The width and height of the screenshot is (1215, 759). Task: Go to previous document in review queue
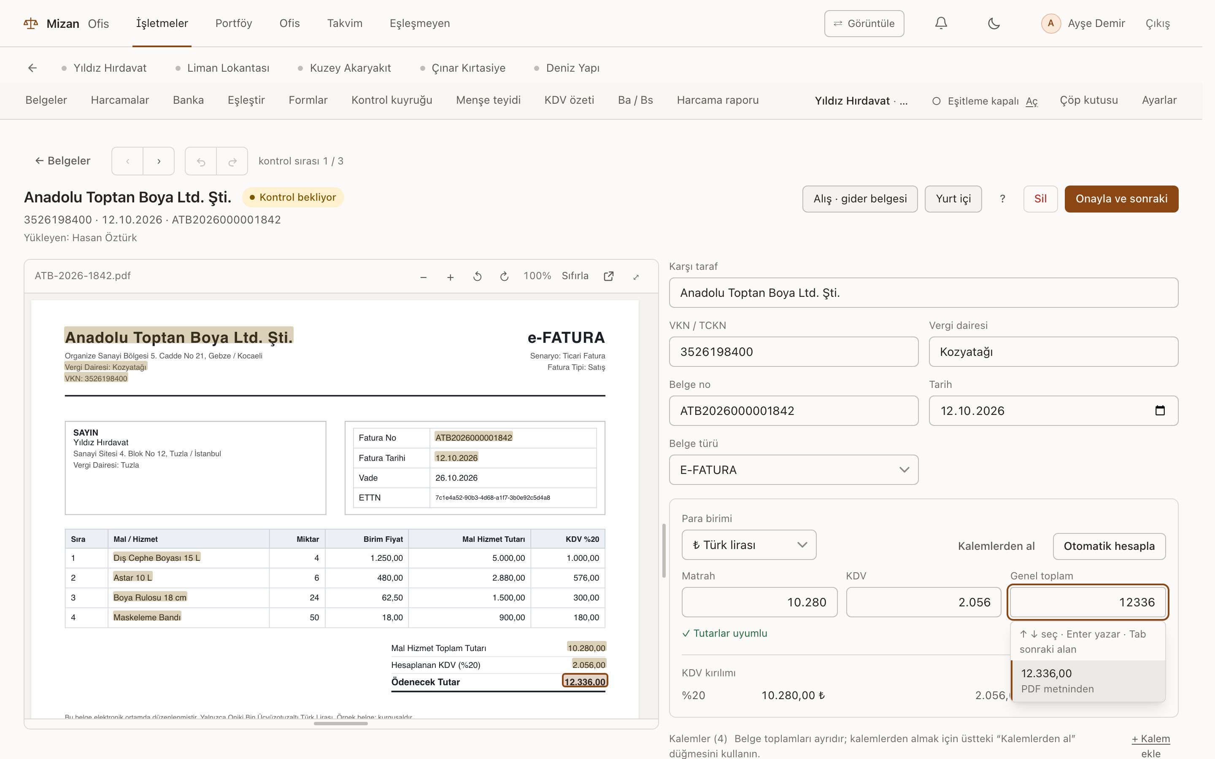pyautogui.click(x=127, y=161)
